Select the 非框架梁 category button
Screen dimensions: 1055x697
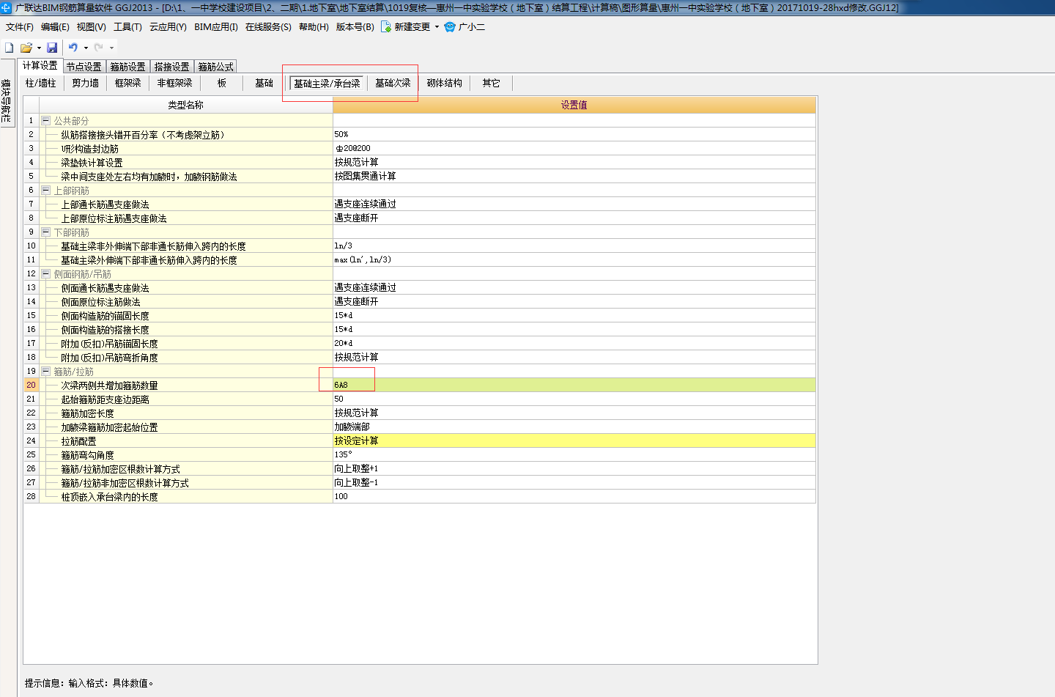[174, 83]
